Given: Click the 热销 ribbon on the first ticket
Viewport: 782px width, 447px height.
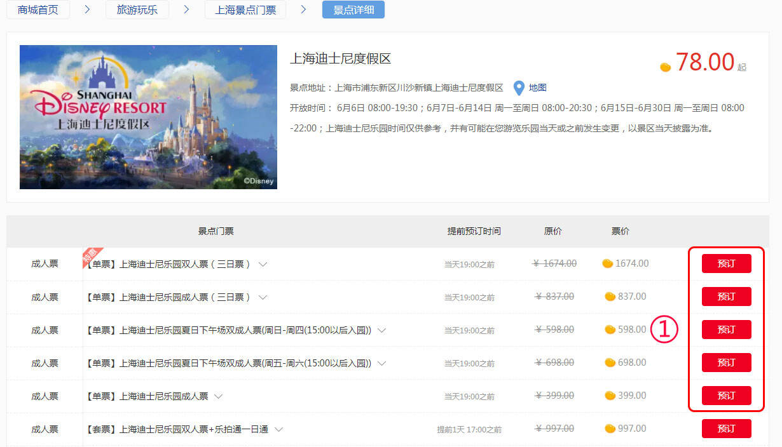Looking at the screenshot, I should tap(91, 255).
